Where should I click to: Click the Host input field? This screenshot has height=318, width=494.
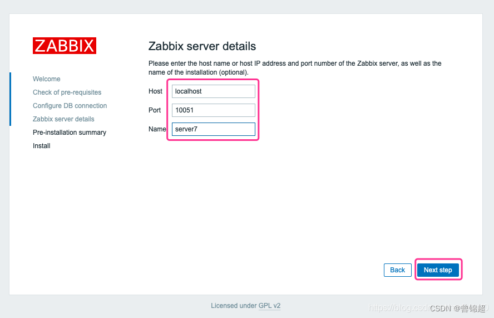pos(213,91)
